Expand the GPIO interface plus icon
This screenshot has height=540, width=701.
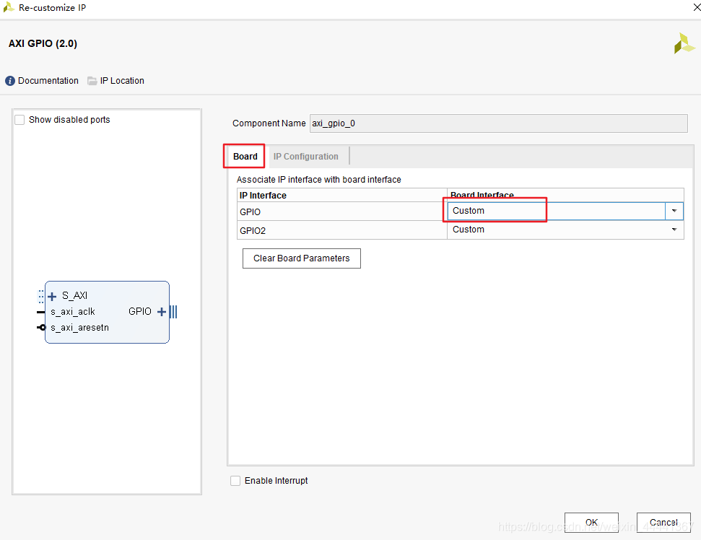coord(162,312)
